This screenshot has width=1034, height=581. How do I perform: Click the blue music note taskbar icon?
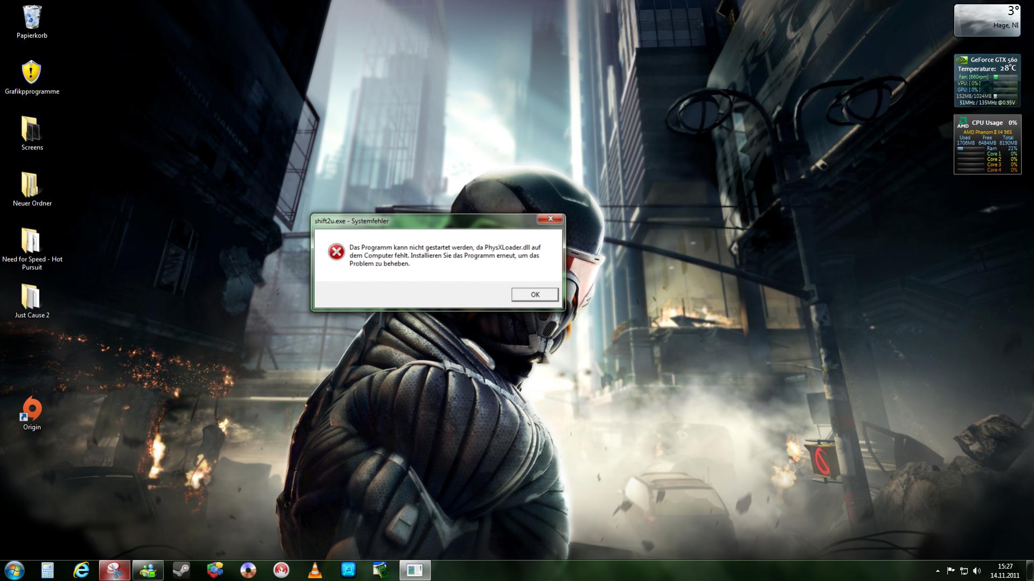tap(348, 570)
